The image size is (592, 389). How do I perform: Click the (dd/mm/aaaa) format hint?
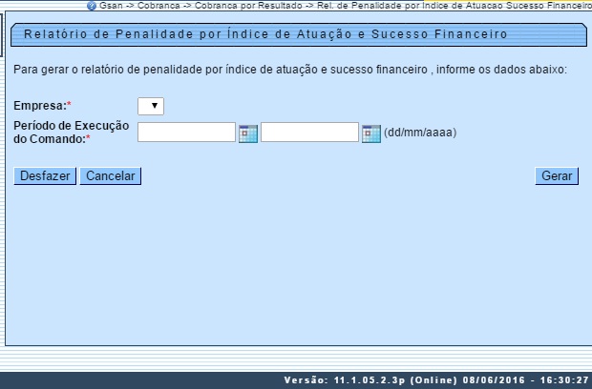[x=420, y=133]
